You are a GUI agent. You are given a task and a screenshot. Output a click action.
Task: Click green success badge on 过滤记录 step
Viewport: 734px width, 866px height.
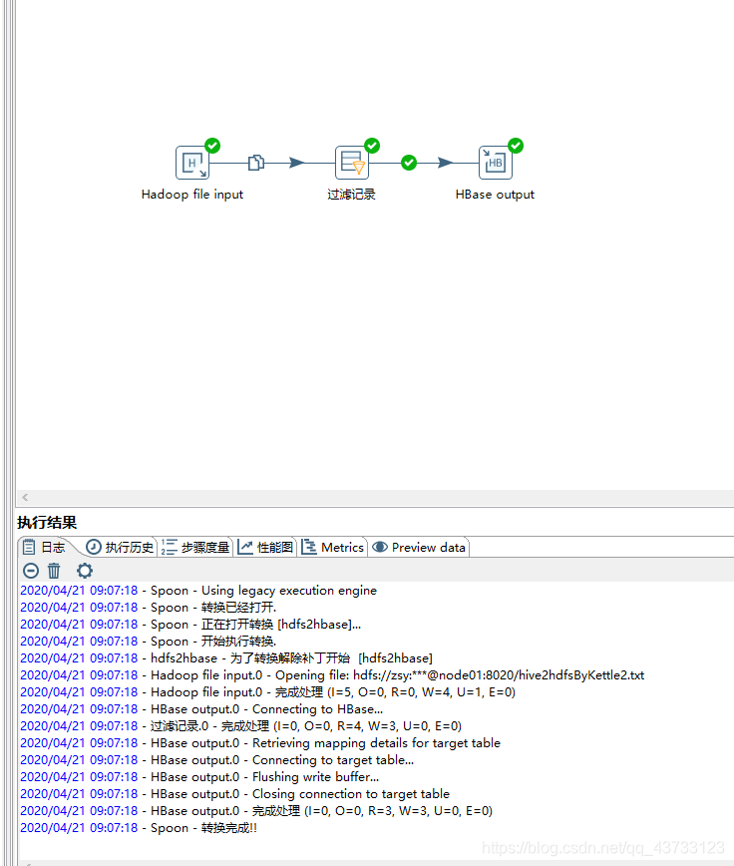tap(372, 146)
